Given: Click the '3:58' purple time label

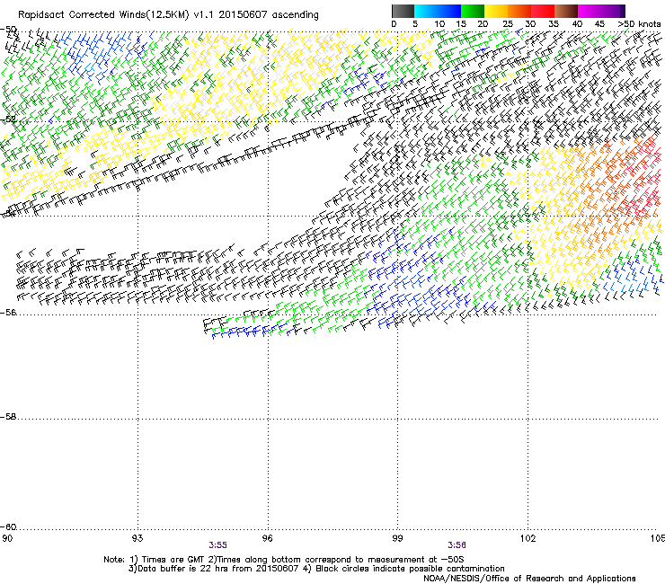Looking at the screenshot, I should coord(457,545).
